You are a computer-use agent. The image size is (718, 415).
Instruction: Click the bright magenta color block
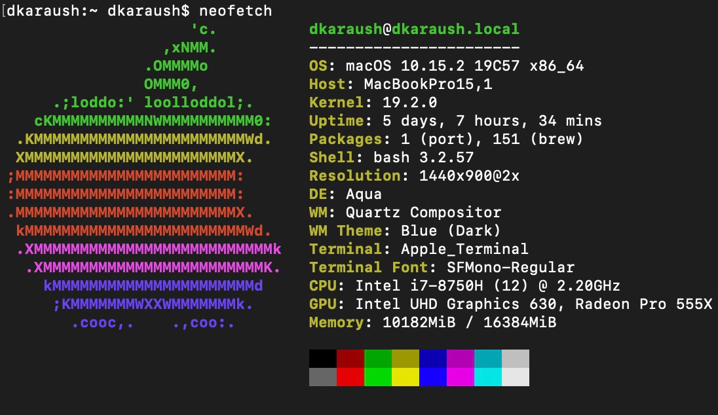[460, 377]
